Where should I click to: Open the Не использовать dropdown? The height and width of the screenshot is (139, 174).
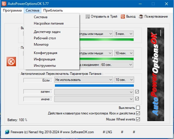pos(84,80)
